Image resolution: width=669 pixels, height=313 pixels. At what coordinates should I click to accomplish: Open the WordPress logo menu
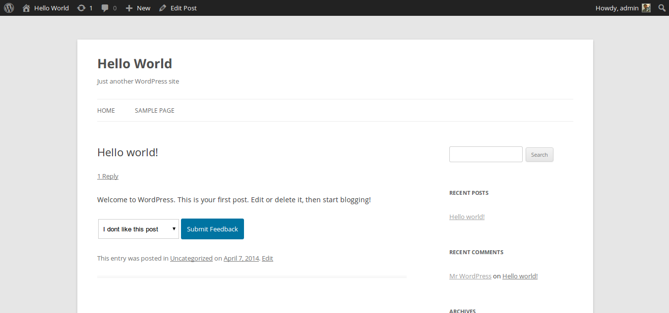(9, 8)
